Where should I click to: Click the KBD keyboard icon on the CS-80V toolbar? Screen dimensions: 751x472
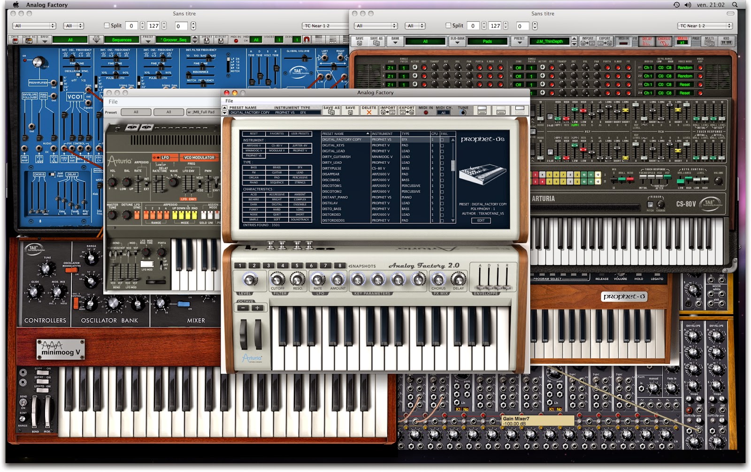coord(726,41)
